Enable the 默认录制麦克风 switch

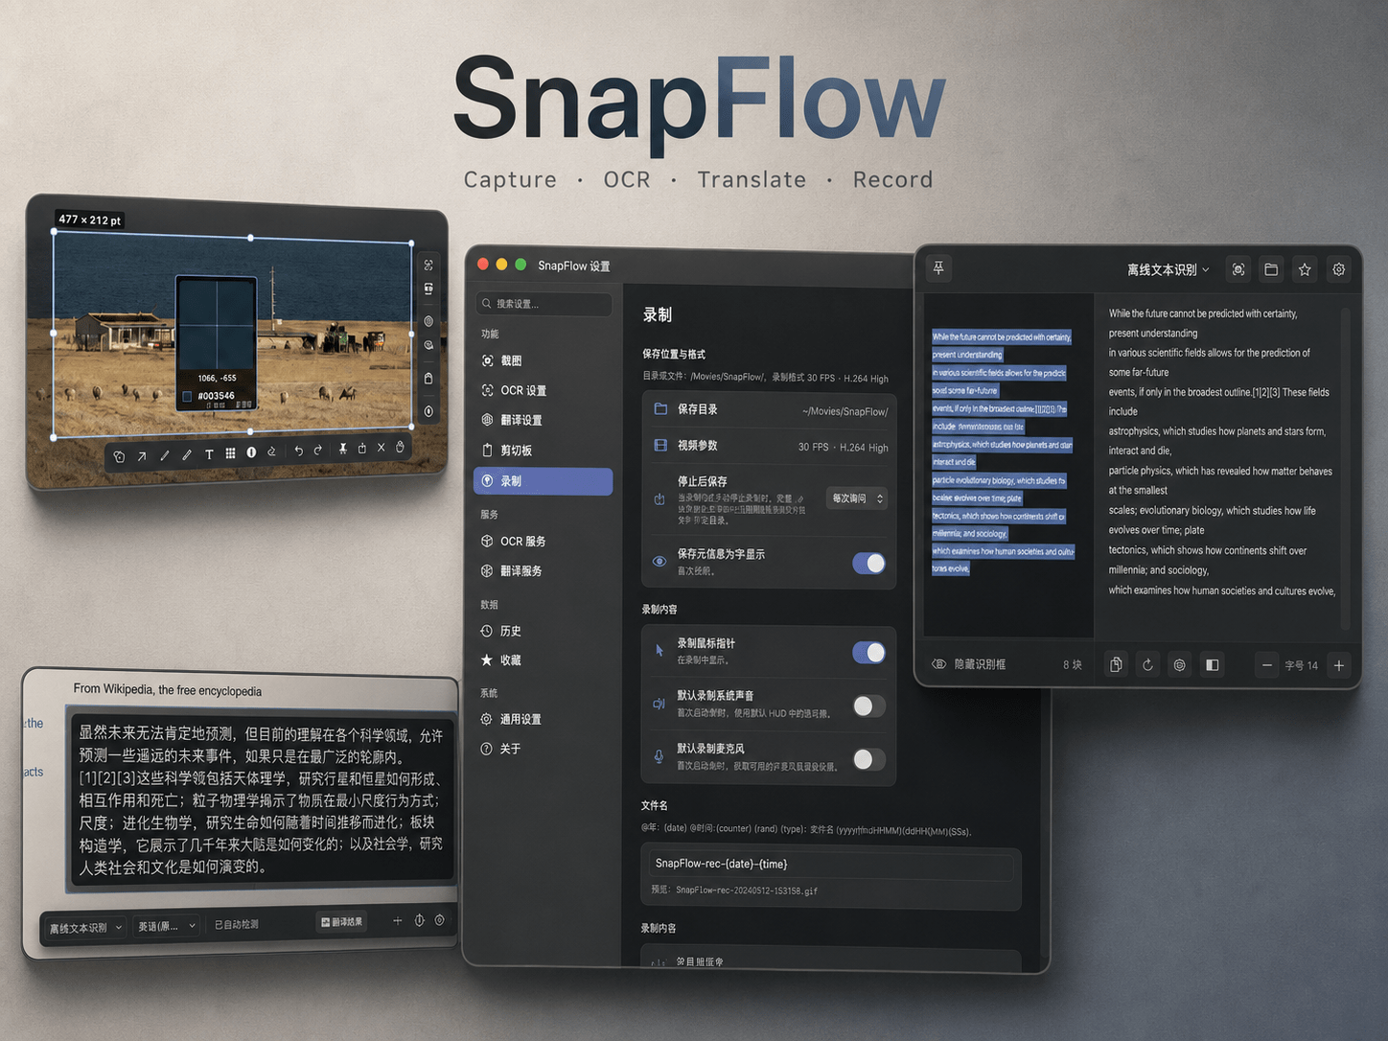868,759
